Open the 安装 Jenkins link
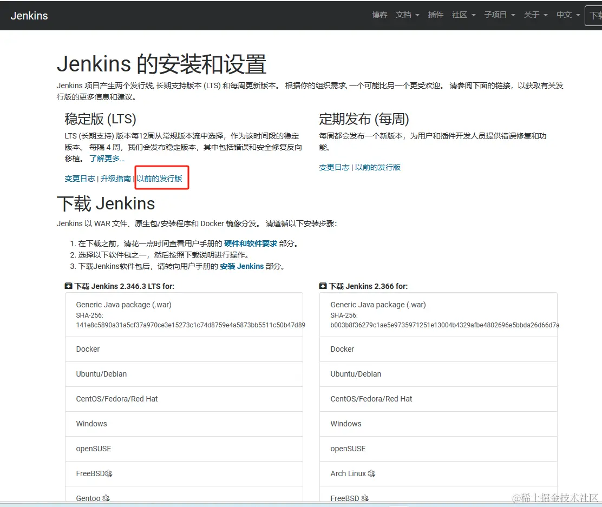This screenshot has width=602, height=507. coord(241,266)
